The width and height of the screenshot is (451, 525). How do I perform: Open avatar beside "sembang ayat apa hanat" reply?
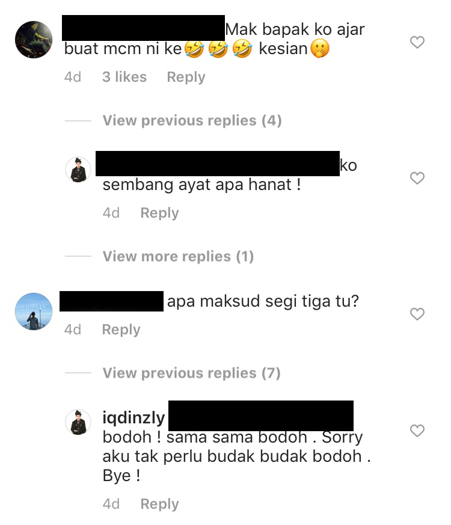(78, 170)
